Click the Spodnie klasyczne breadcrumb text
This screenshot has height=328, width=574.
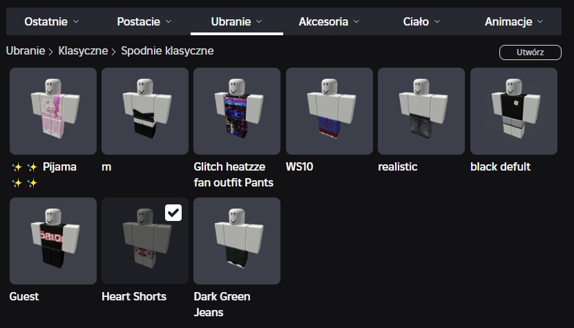(167, 51)
